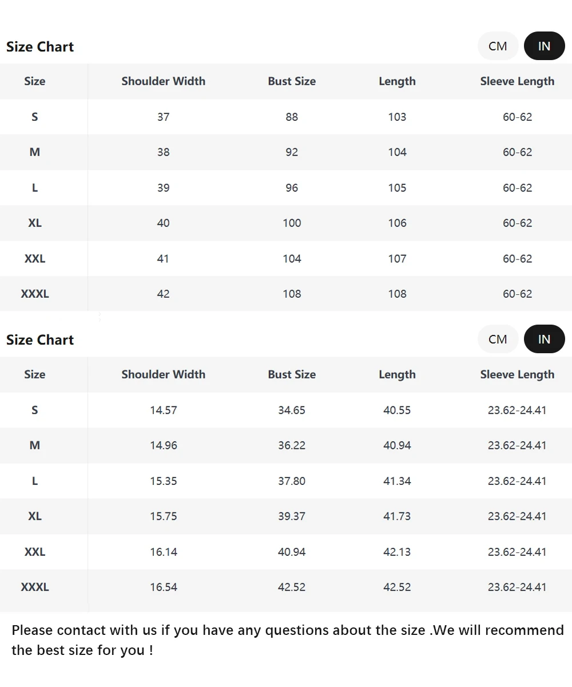This screenshot has height=687, width=572.
Task: Click the second Size Chart title
Action: 40,340
